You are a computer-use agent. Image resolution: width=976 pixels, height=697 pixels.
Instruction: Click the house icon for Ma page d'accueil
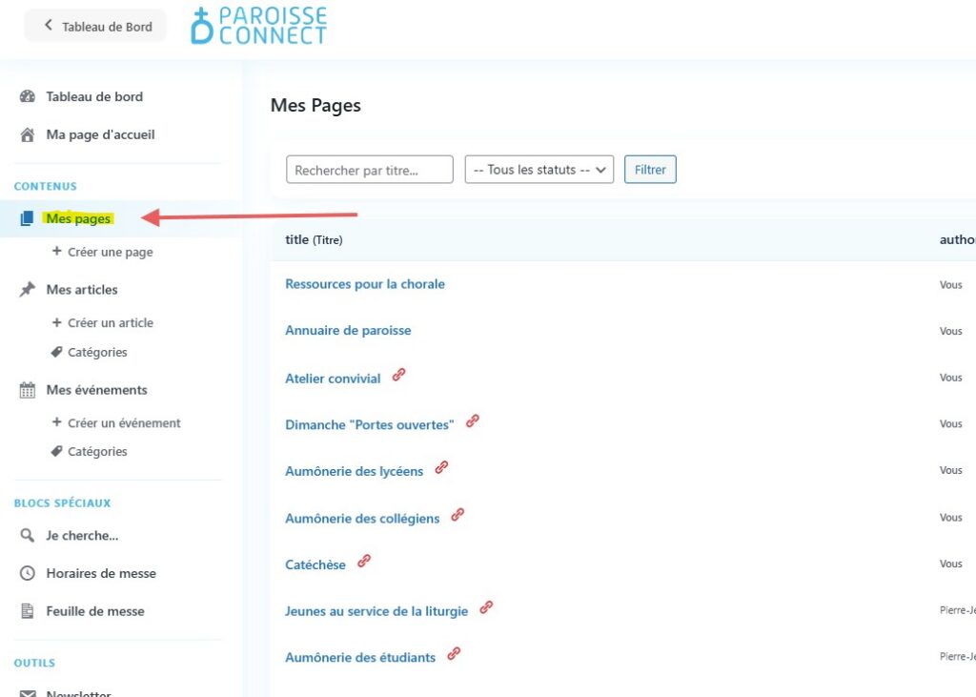[28, 134]
